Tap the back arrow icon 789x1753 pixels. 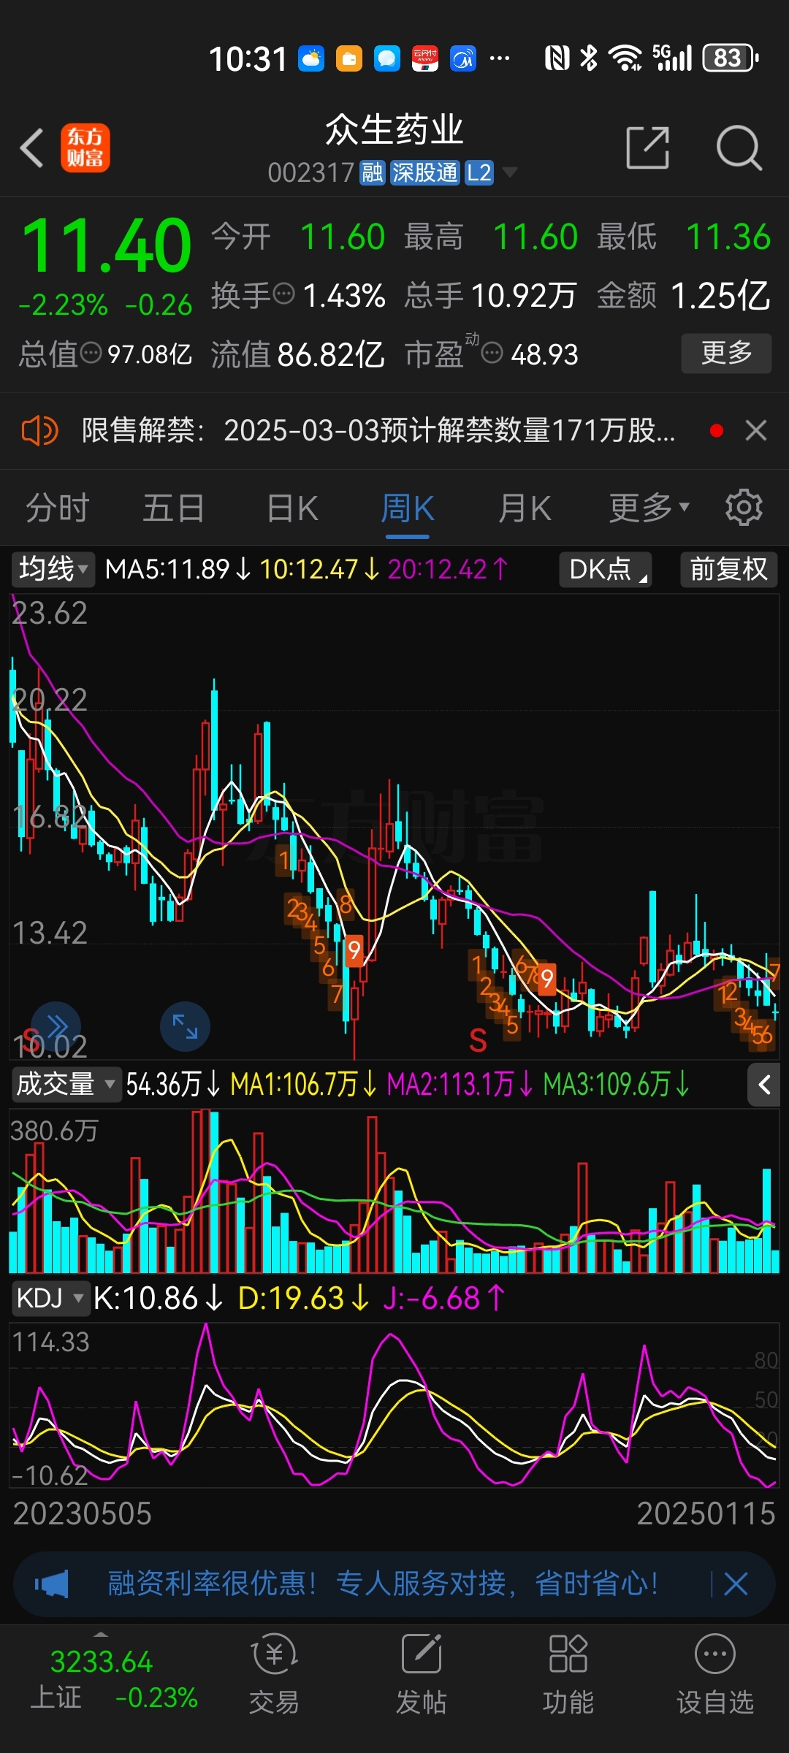[32, 148]
